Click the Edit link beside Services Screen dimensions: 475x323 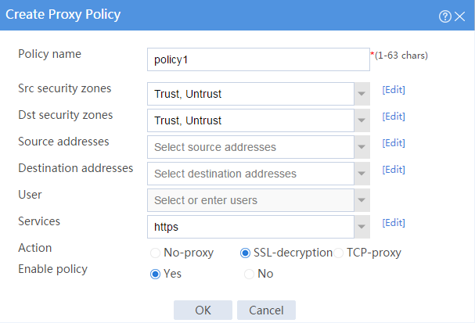click(x=394, y=223)
